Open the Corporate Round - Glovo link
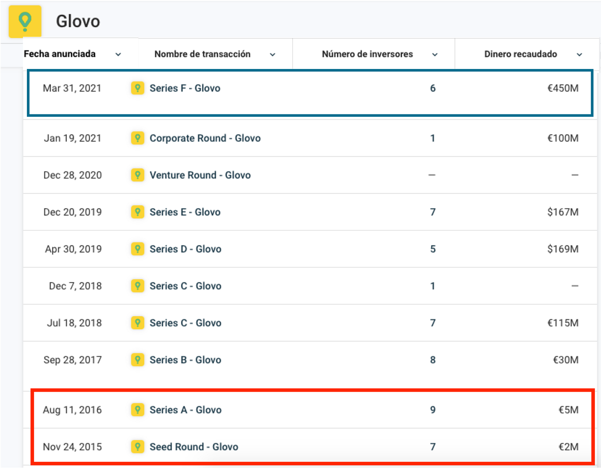This screenshot has height=471, width=601. click(x=205, y=138)
